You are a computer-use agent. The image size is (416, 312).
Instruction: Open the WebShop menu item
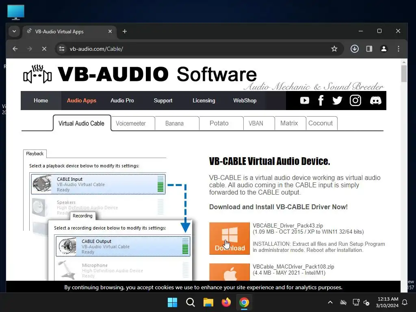pyautogui.click(x=245, y=101)
